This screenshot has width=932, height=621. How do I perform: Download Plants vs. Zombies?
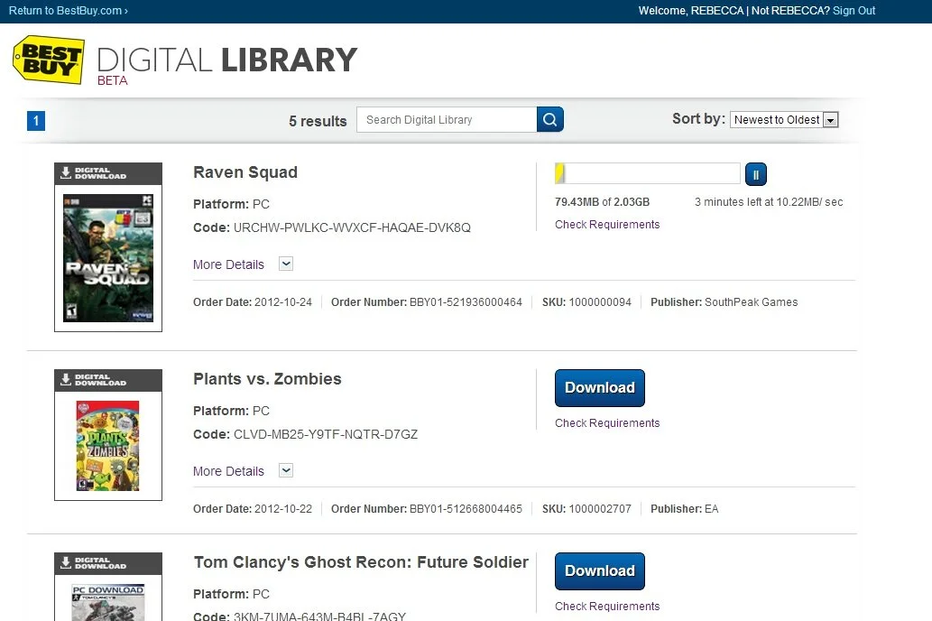pos(600,388)
